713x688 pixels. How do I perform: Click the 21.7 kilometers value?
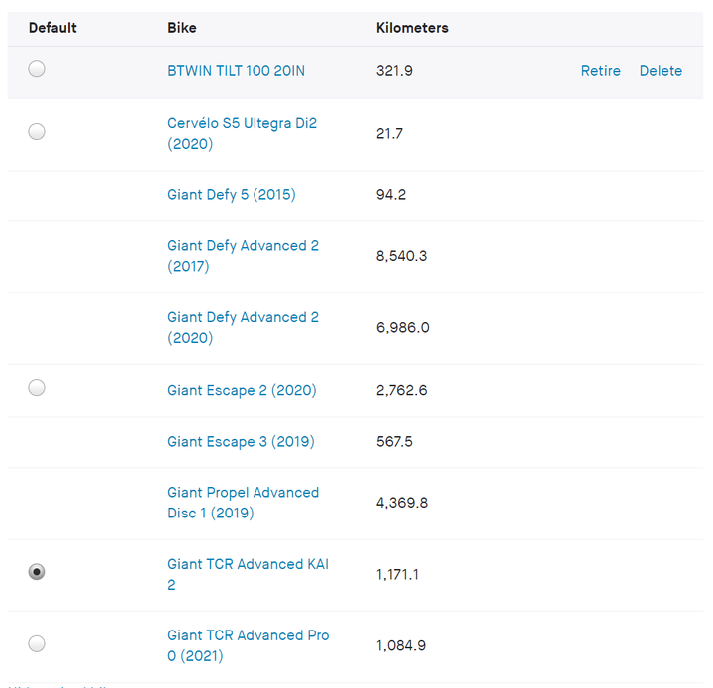click(389, 134)
